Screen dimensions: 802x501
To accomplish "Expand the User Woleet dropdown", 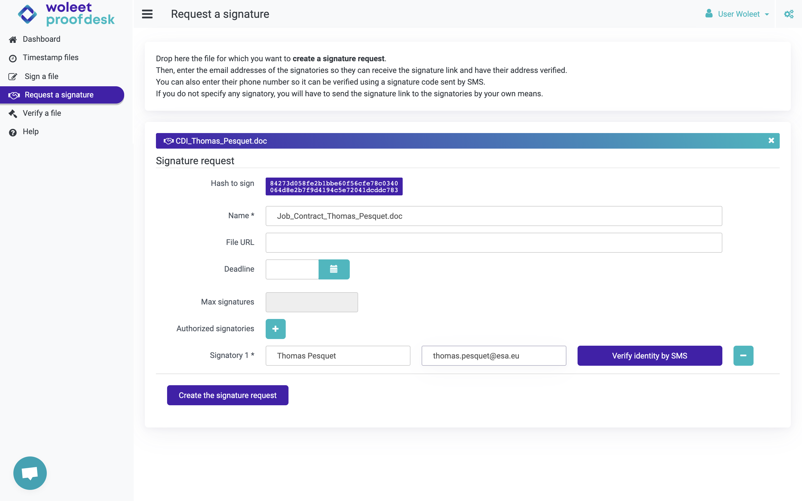I will (x=738, y=14).
